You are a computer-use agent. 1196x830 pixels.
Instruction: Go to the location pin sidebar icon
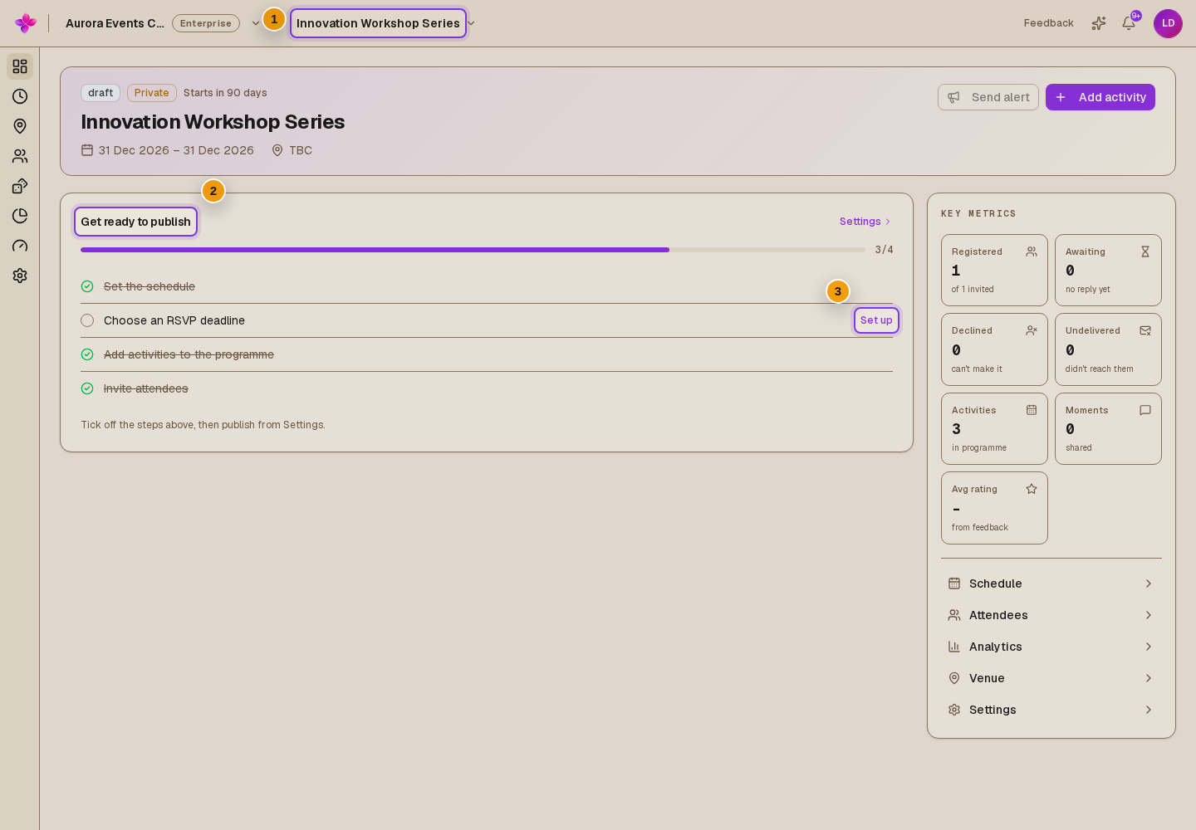coord(20,126)
